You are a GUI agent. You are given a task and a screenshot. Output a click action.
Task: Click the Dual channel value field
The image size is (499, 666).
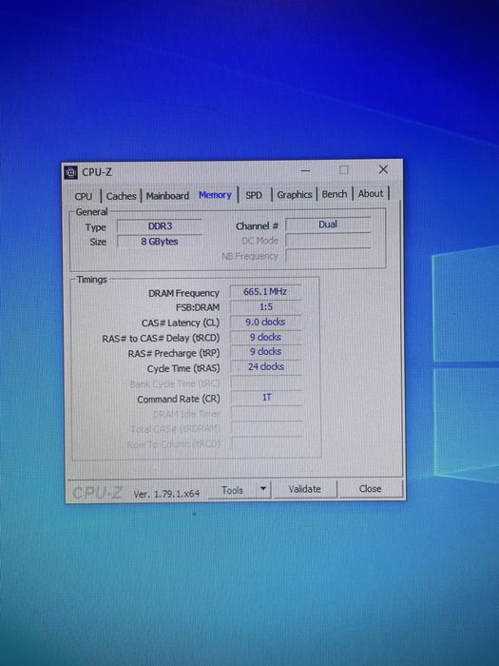pos(328,225)
